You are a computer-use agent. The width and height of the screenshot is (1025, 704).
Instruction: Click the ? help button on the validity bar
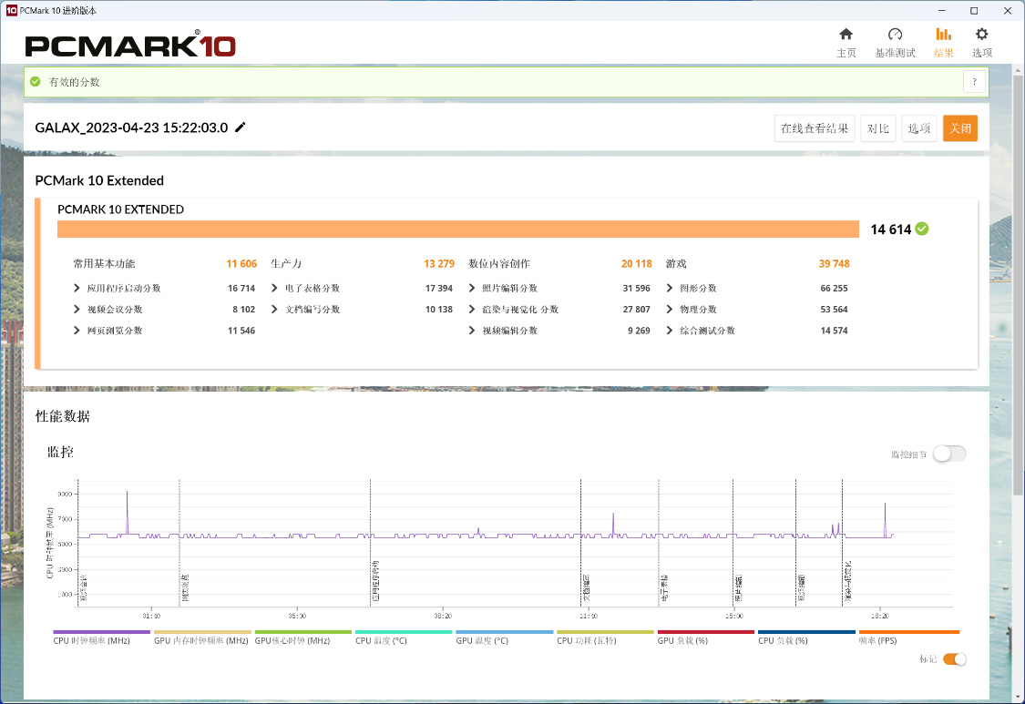[x=974, y=82]
